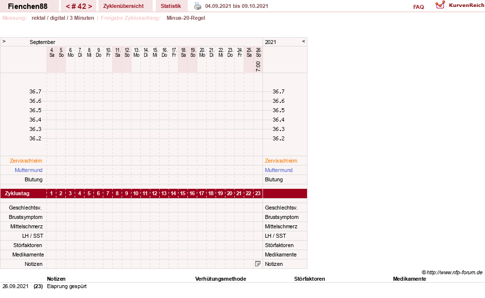Screen dimensions: 485x298
Task: Open the Zyklenübersicht tab
Action: point(124,6)
